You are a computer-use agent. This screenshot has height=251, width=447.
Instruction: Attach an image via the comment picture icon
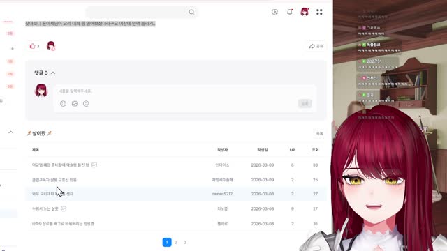coord(75,104)
